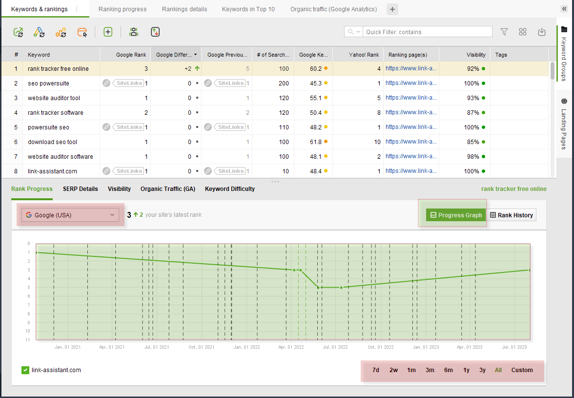This screenshot has height=398, width=574.
Task: Switch to the Rankings details tab
Action: [184, 9]
